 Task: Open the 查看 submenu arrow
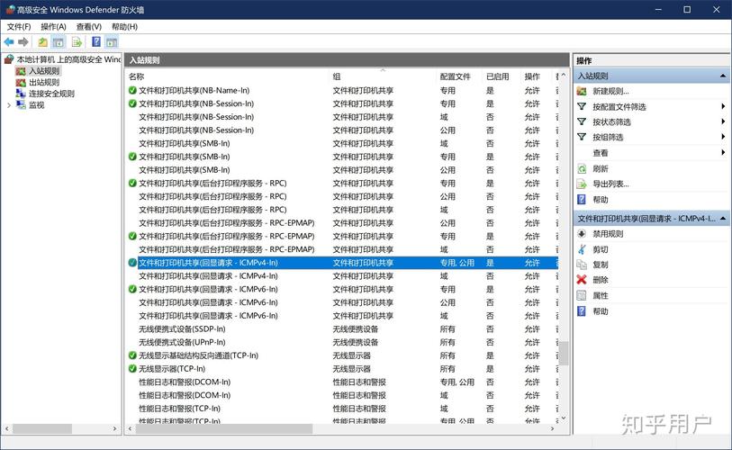pos(723,153)
